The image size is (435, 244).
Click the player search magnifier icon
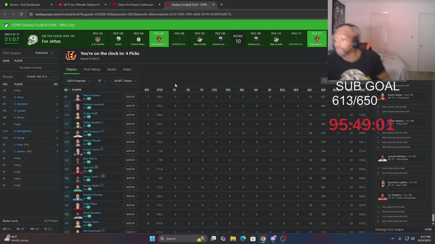325,81
